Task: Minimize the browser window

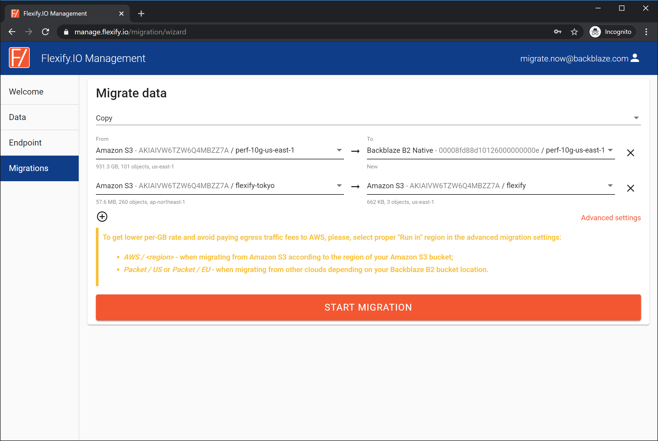Action: pos(598,8)
